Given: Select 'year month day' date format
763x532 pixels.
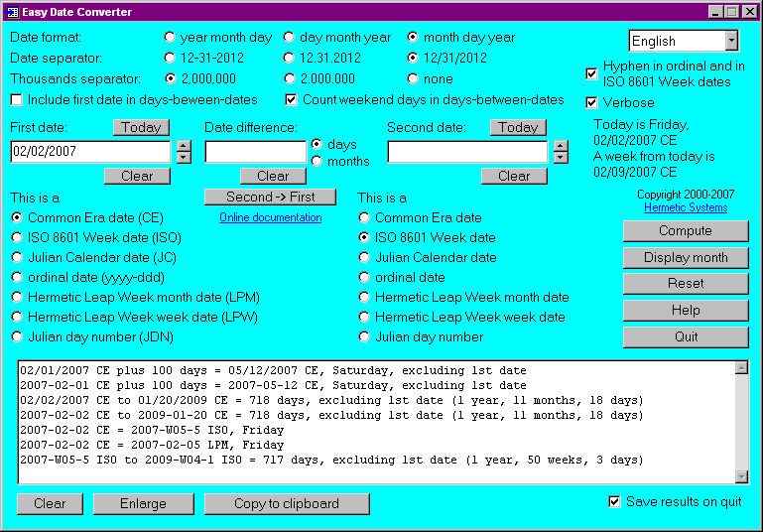Looking at the screenshot, I should tap(170, 37).
